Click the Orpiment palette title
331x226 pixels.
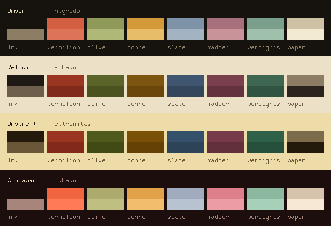point(22,124)
